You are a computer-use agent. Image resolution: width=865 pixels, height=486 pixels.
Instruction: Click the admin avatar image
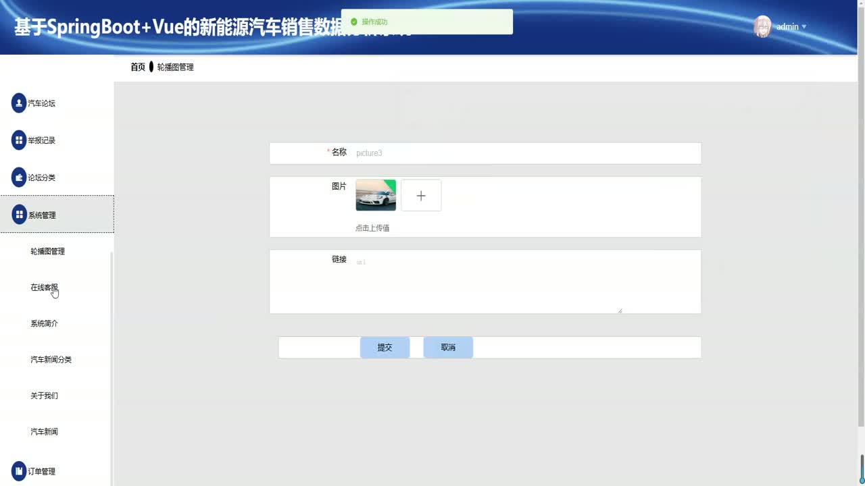point(762,26)
